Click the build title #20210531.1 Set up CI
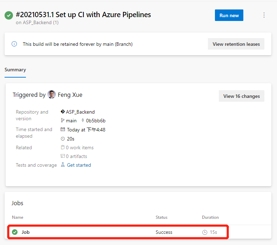 [x=83, y=15]
